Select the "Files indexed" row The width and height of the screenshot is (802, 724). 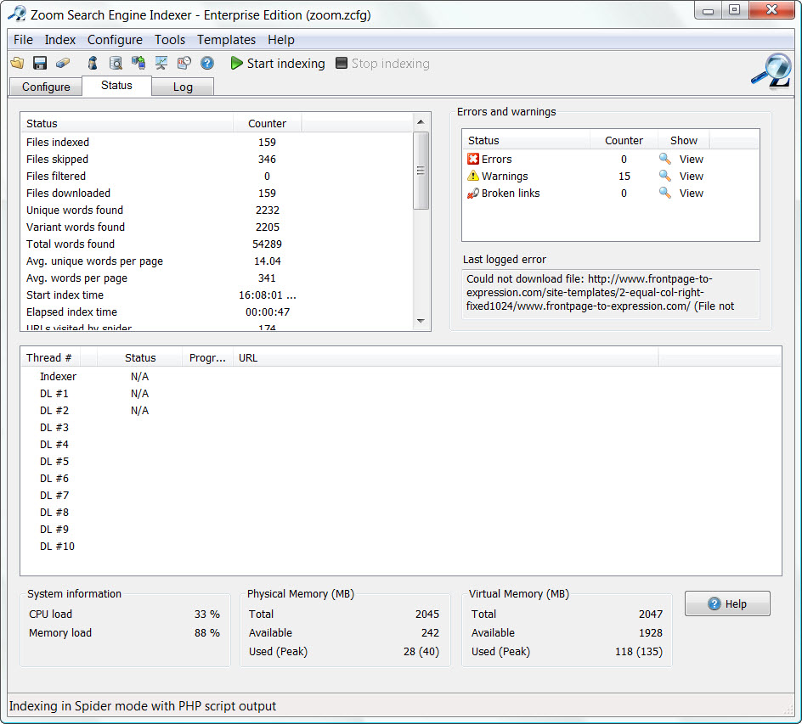pos(217,142)
